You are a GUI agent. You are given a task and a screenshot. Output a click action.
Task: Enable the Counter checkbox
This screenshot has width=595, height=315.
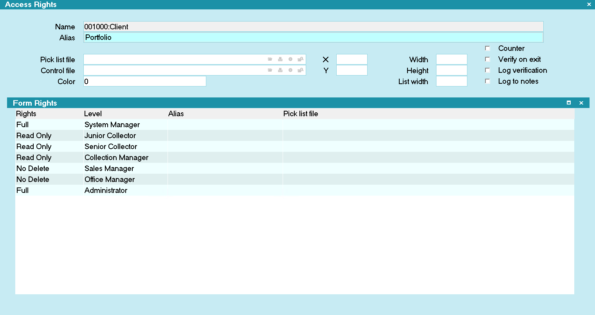click(487, 49)
